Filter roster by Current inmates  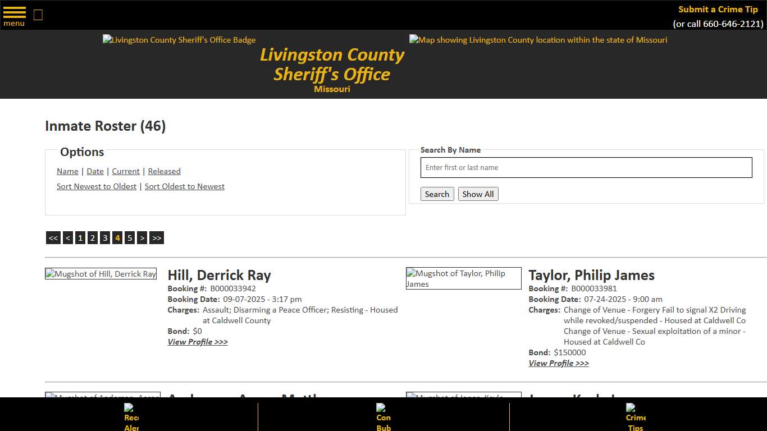[125, 171]
